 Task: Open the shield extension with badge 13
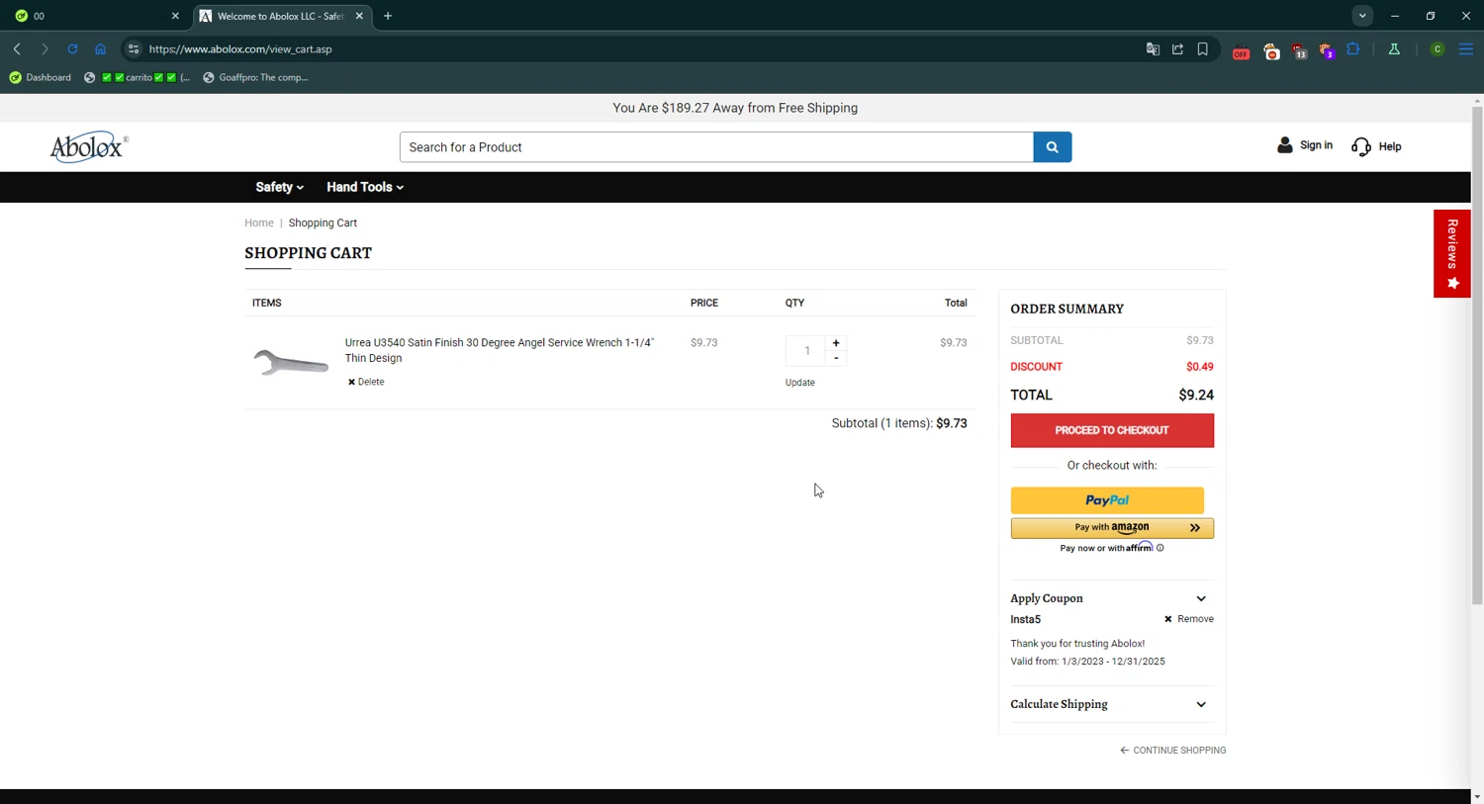coord(1299,50)
